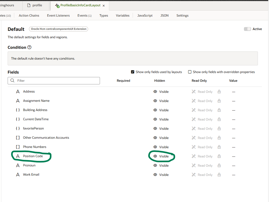Click the Read Only column header
The width and height of the screenshot is (269, 202).
[199, 81]
